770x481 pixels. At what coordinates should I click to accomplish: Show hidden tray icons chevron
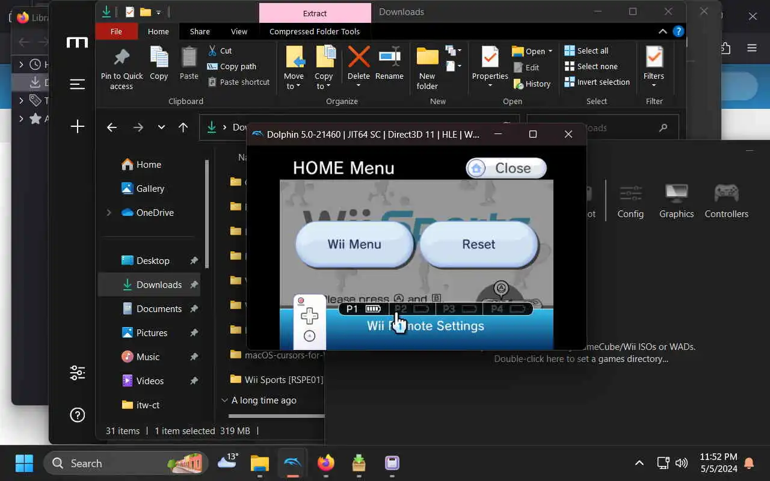639,463
